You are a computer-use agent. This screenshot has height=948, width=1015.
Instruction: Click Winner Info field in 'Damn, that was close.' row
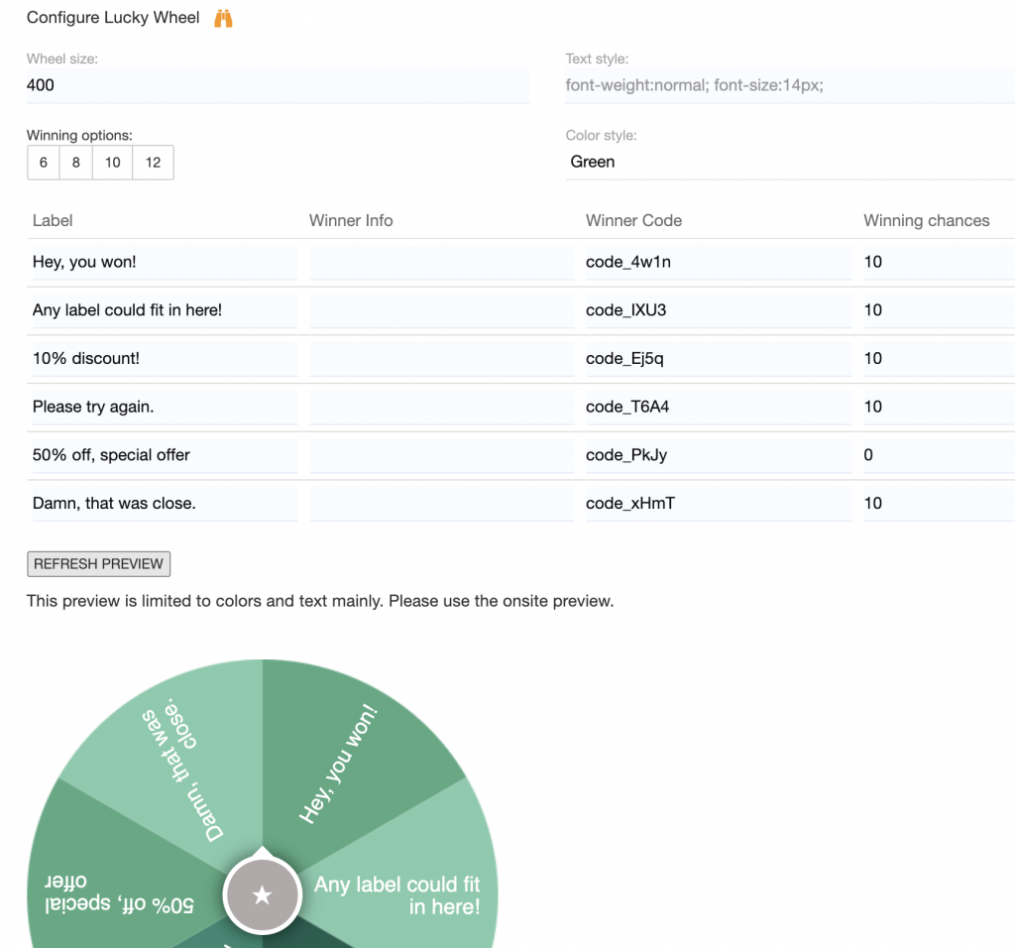tap(441, 503)
